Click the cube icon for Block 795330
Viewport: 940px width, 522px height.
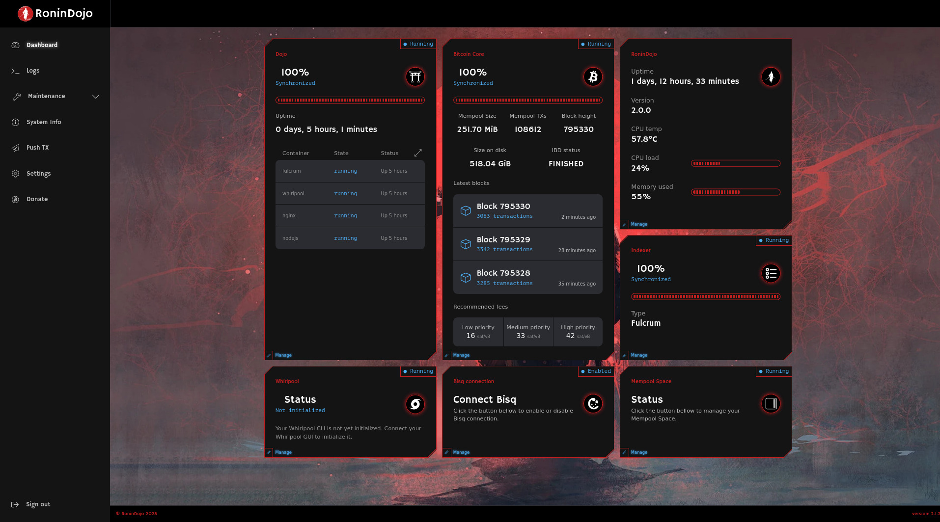466,211
